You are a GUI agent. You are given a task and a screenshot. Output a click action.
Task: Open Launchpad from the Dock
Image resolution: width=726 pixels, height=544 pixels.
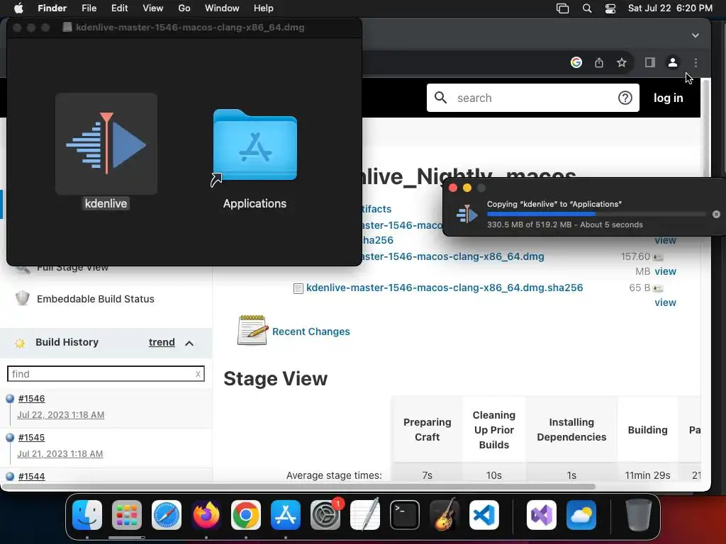click(127, 515)
